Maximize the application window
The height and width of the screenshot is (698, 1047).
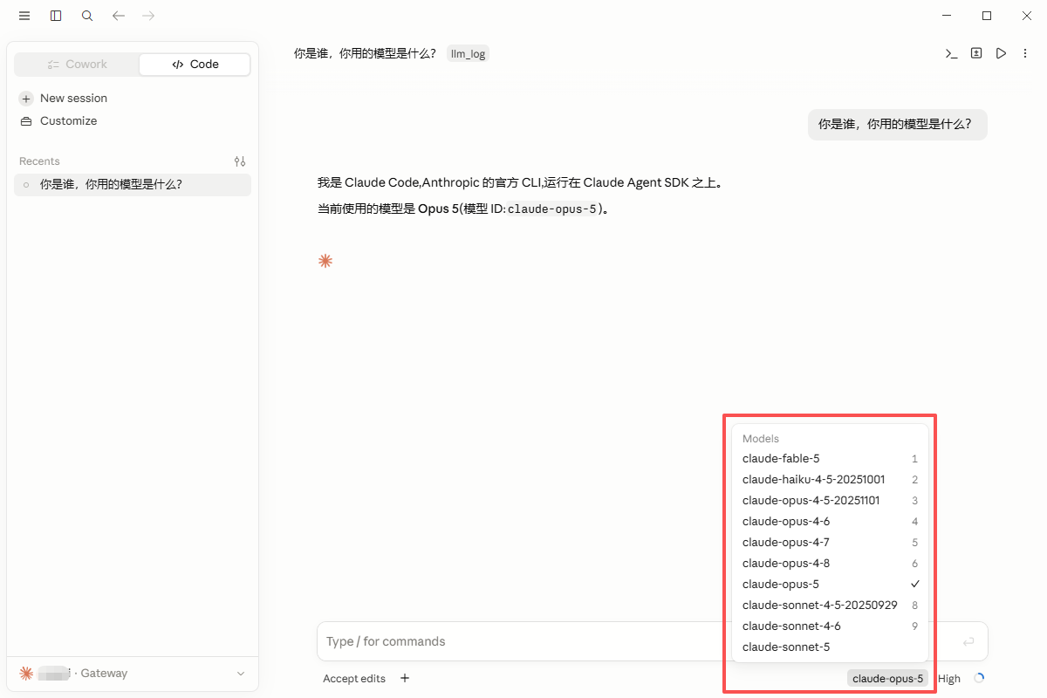(987, 16)
